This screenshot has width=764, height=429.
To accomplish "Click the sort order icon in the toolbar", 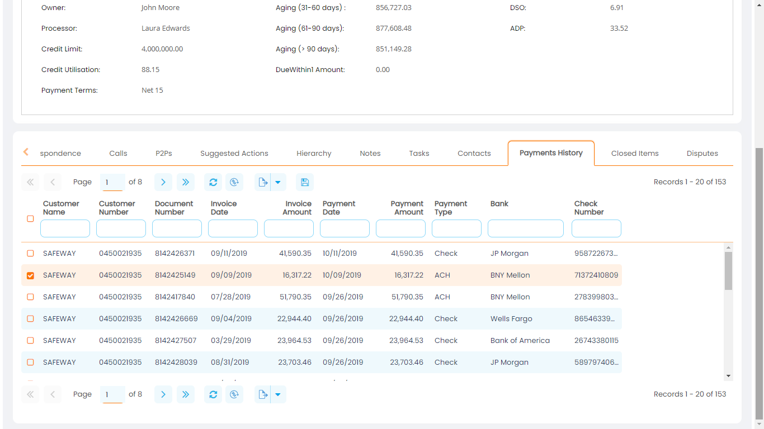I will (x=234, y=182).
